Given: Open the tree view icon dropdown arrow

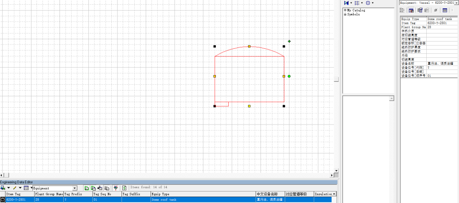Looking at the screenshot, I should click(362, 3).
